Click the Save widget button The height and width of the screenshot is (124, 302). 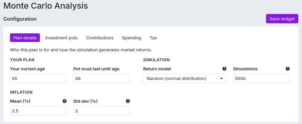tap(282, 19)
